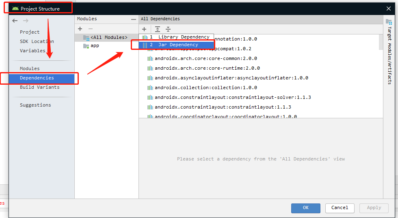Click the app module folder icon
The image size is (398, 218).
pyautogui.click(x=86, y=46)
